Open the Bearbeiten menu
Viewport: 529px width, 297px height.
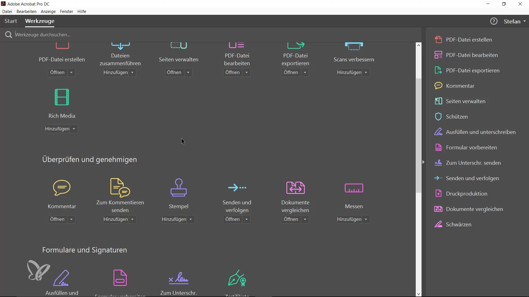(26, 12)
